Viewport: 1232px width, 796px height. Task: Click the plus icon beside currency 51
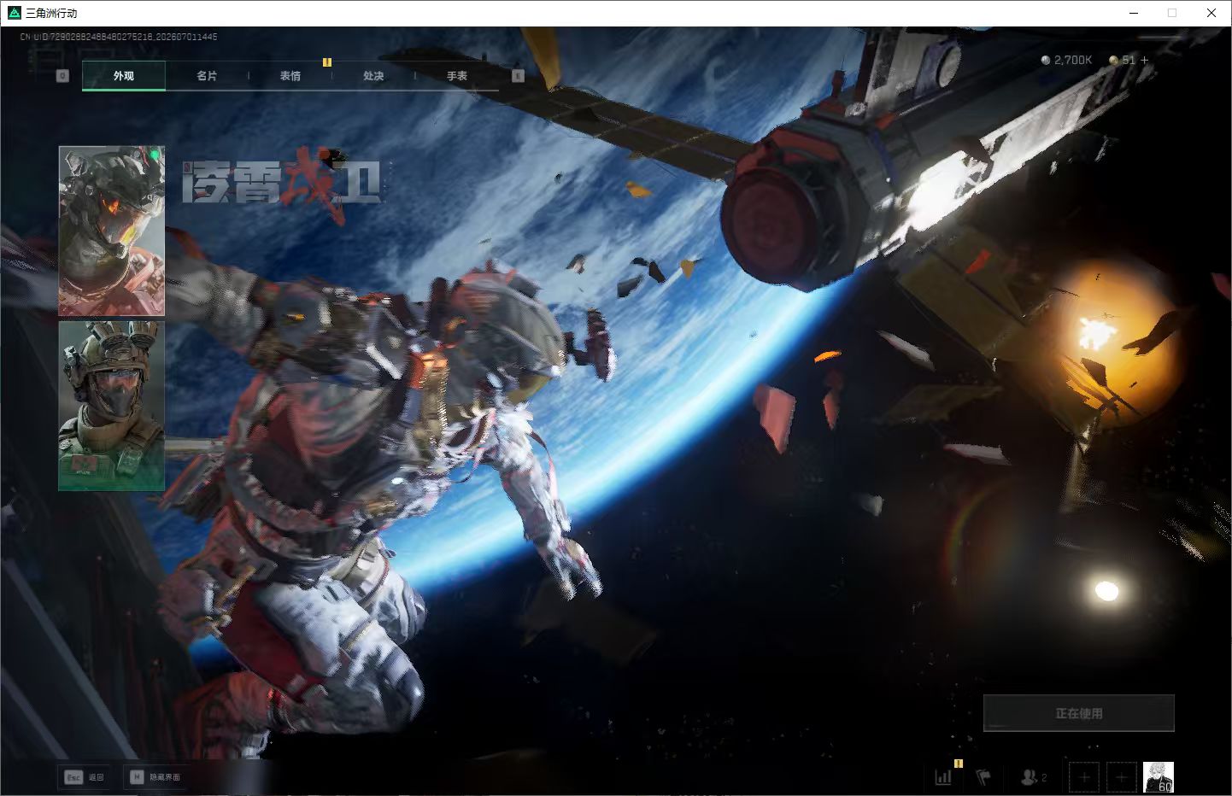click(1145, 60)
